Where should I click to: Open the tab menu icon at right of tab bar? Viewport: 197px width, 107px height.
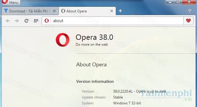[190, 11]
